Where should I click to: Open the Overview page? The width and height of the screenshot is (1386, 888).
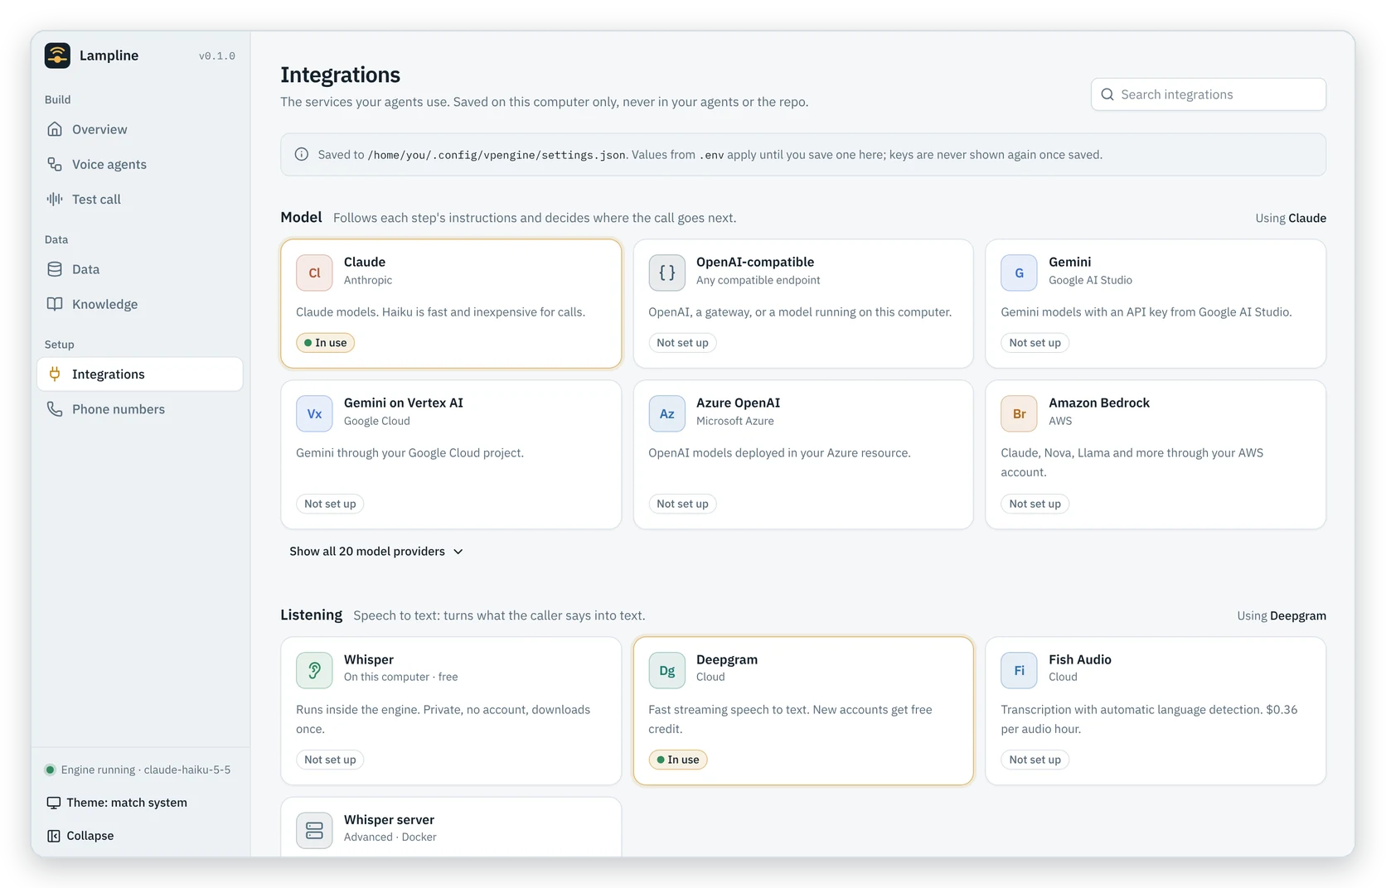coord(140,129)
